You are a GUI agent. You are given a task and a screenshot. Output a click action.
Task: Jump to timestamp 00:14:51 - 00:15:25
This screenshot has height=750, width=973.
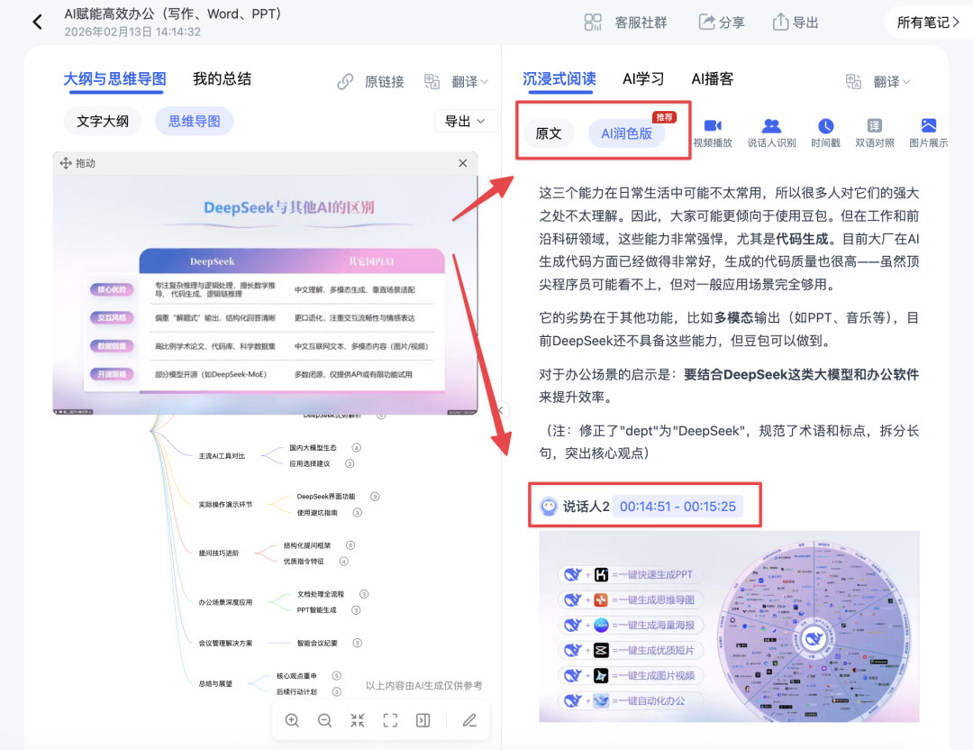(x=677, y=507)
